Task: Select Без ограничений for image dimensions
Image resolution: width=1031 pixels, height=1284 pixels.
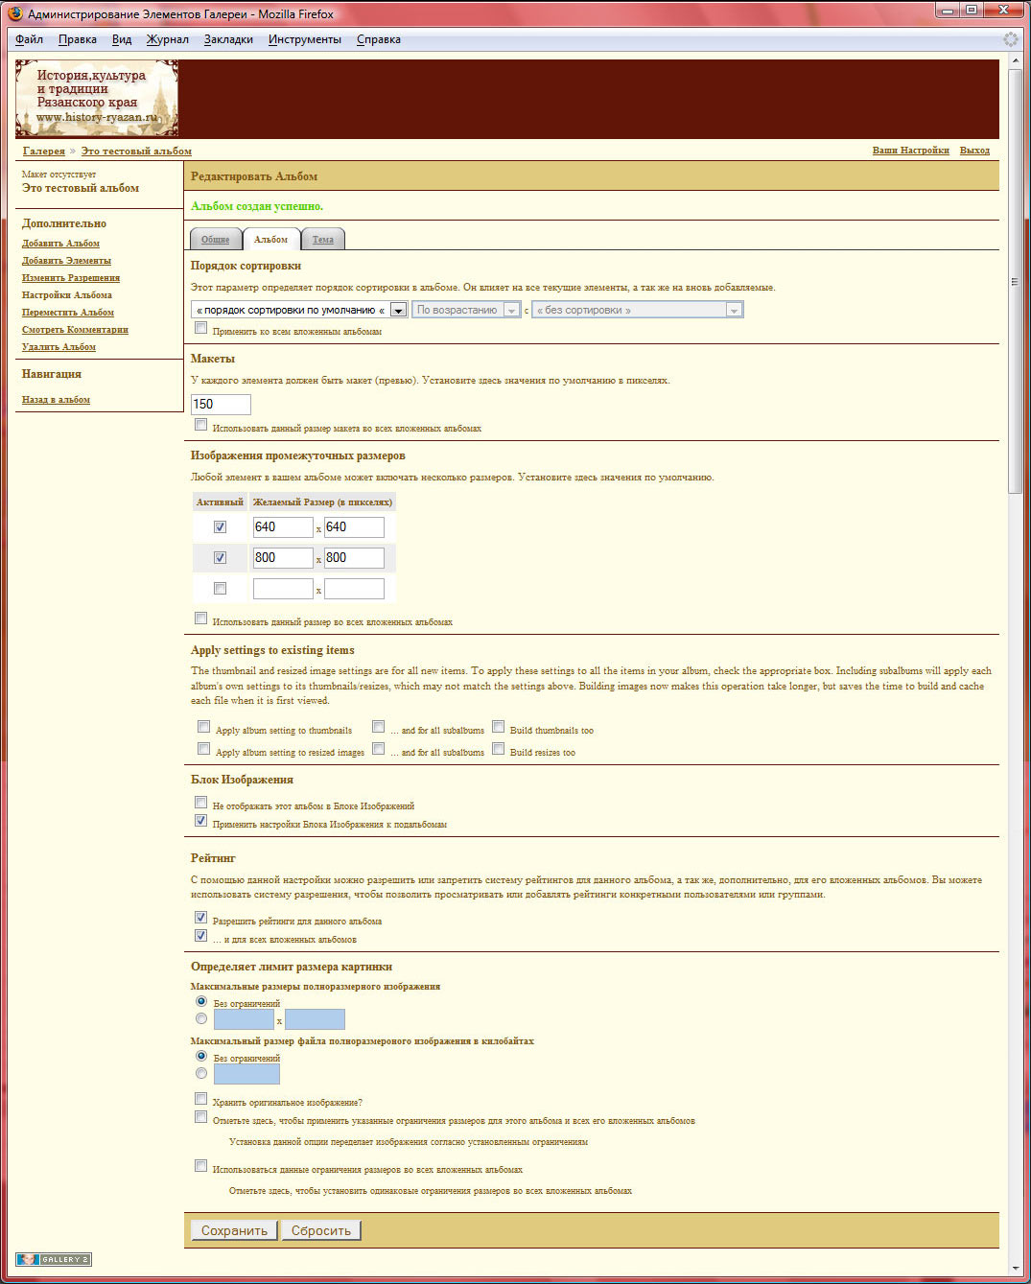Action: [201, 1001]
